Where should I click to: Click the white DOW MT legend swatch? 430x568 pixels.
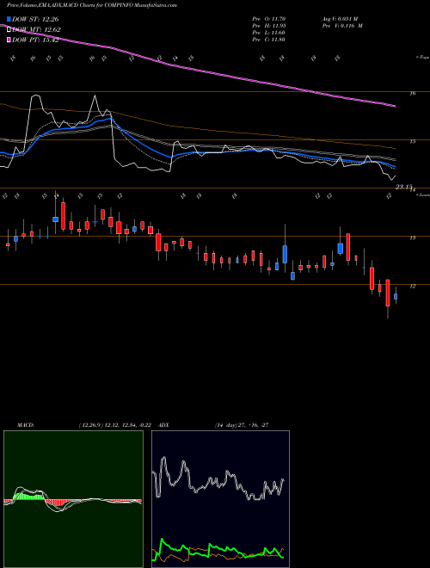tap(9, 29)
